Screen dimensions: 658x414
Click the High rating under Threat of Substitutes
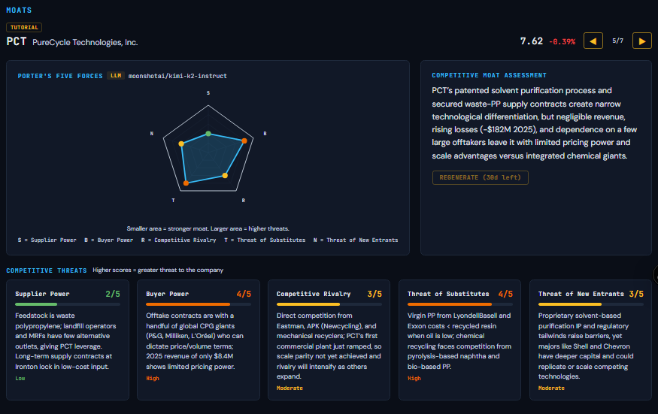414,379
